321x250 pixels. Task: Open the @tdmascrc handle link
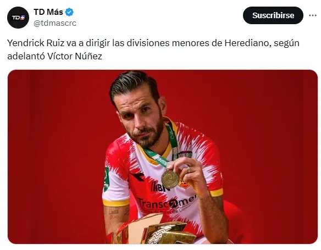(54, 23)
